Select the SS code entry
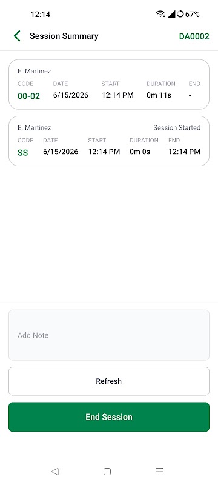 (23, 153)
